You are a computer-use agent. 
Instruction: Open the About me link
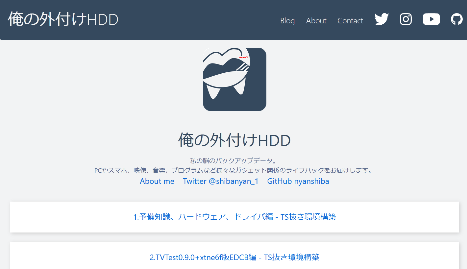point(157,181)
